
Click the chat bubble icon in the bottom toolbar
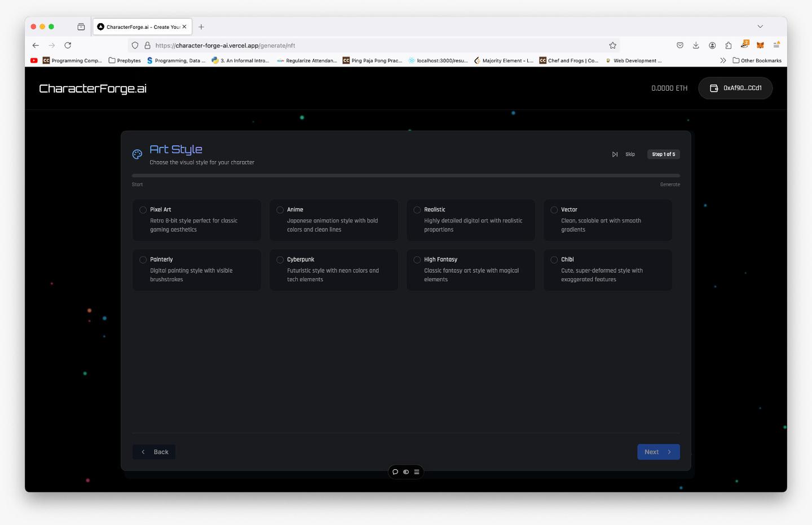tap(395, 472)
